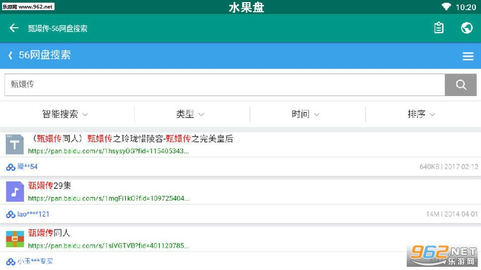Expand the 智能搜索 dropdown
Screen dimensions: 481x270
(x=65, y=114)
